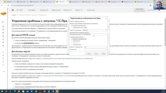Open Task View on taskbar
The image size is (166, 93).
(x=10, y=91)
